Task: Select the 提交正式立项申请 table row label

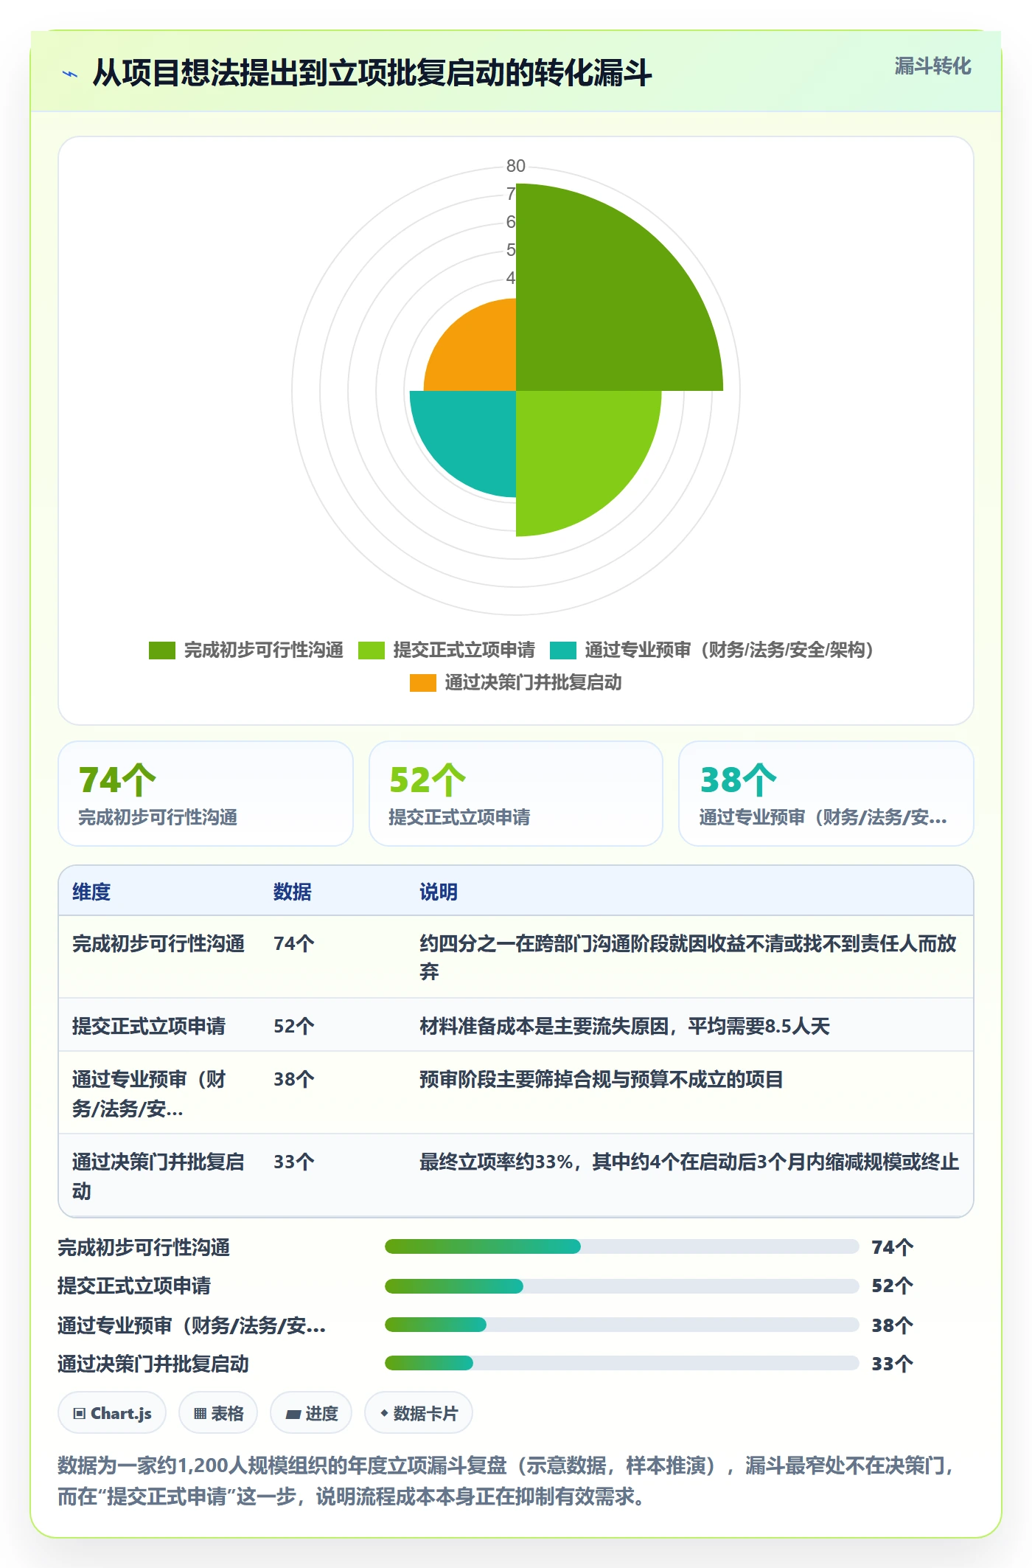Action: (149, 1026)
